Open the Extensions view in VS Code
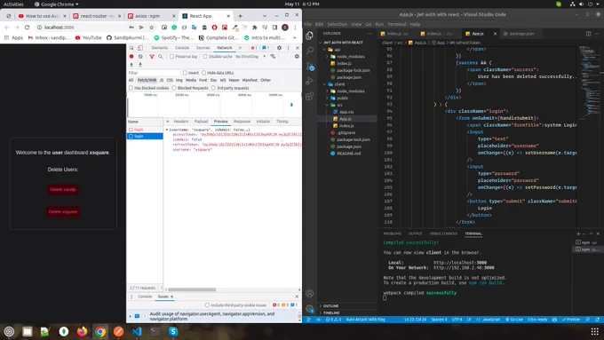Screen dimensions: 604x340 click(310, 96)
